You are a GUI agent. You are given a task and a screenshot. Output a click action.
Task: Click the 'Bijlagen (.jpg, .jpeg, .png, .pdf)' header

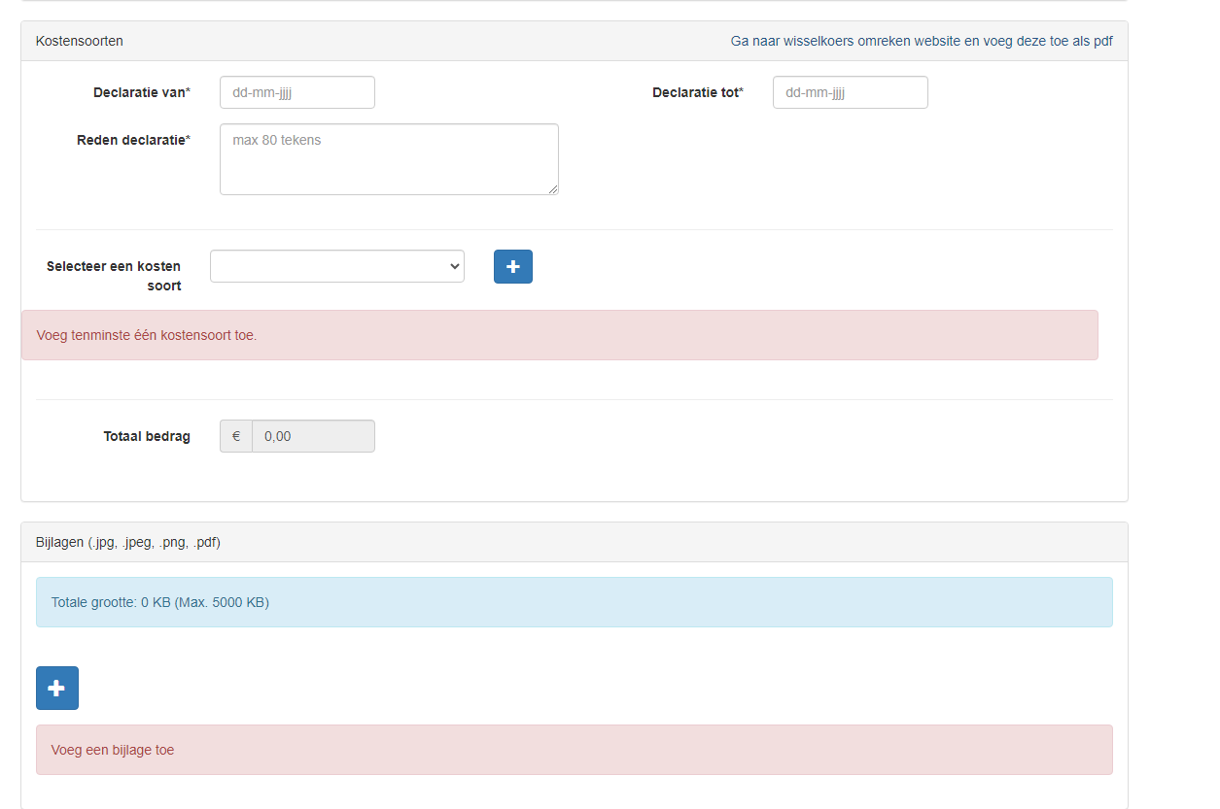click(x=128, y=542)
